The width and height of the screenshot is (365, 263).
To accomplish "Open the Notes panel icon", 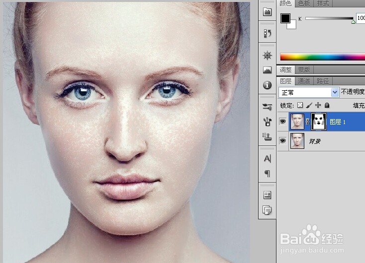I will pyautogui.click(x=267, y=210).
